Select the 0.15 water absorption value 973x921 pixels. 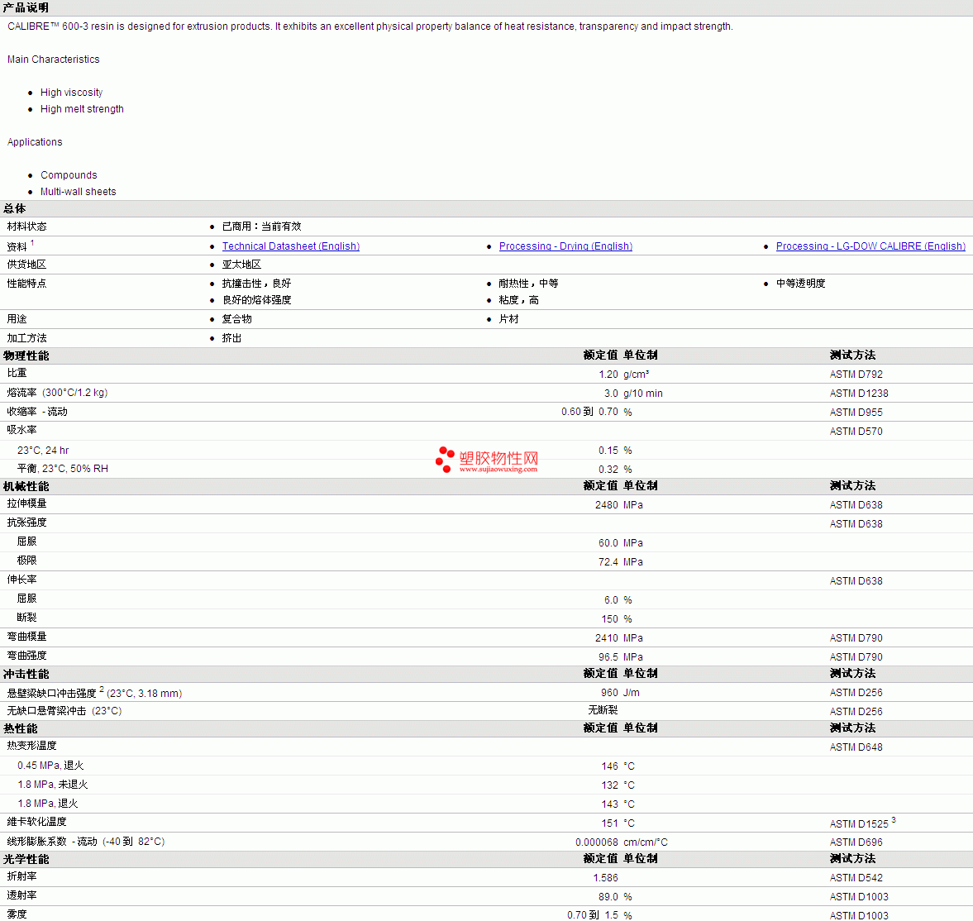click(x=608, y=451)
